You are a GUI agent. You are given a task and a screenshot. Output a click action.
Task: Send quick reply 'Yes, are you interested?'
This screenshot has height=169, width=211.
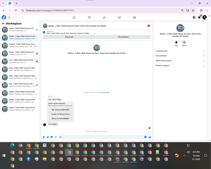click(x=60, y=110)
